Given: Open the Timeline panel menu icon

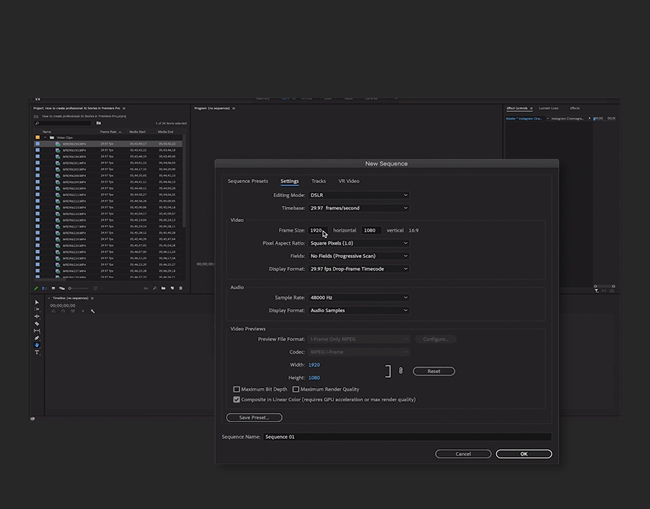Looking at the screenshot, I should [x=92, y=299].
